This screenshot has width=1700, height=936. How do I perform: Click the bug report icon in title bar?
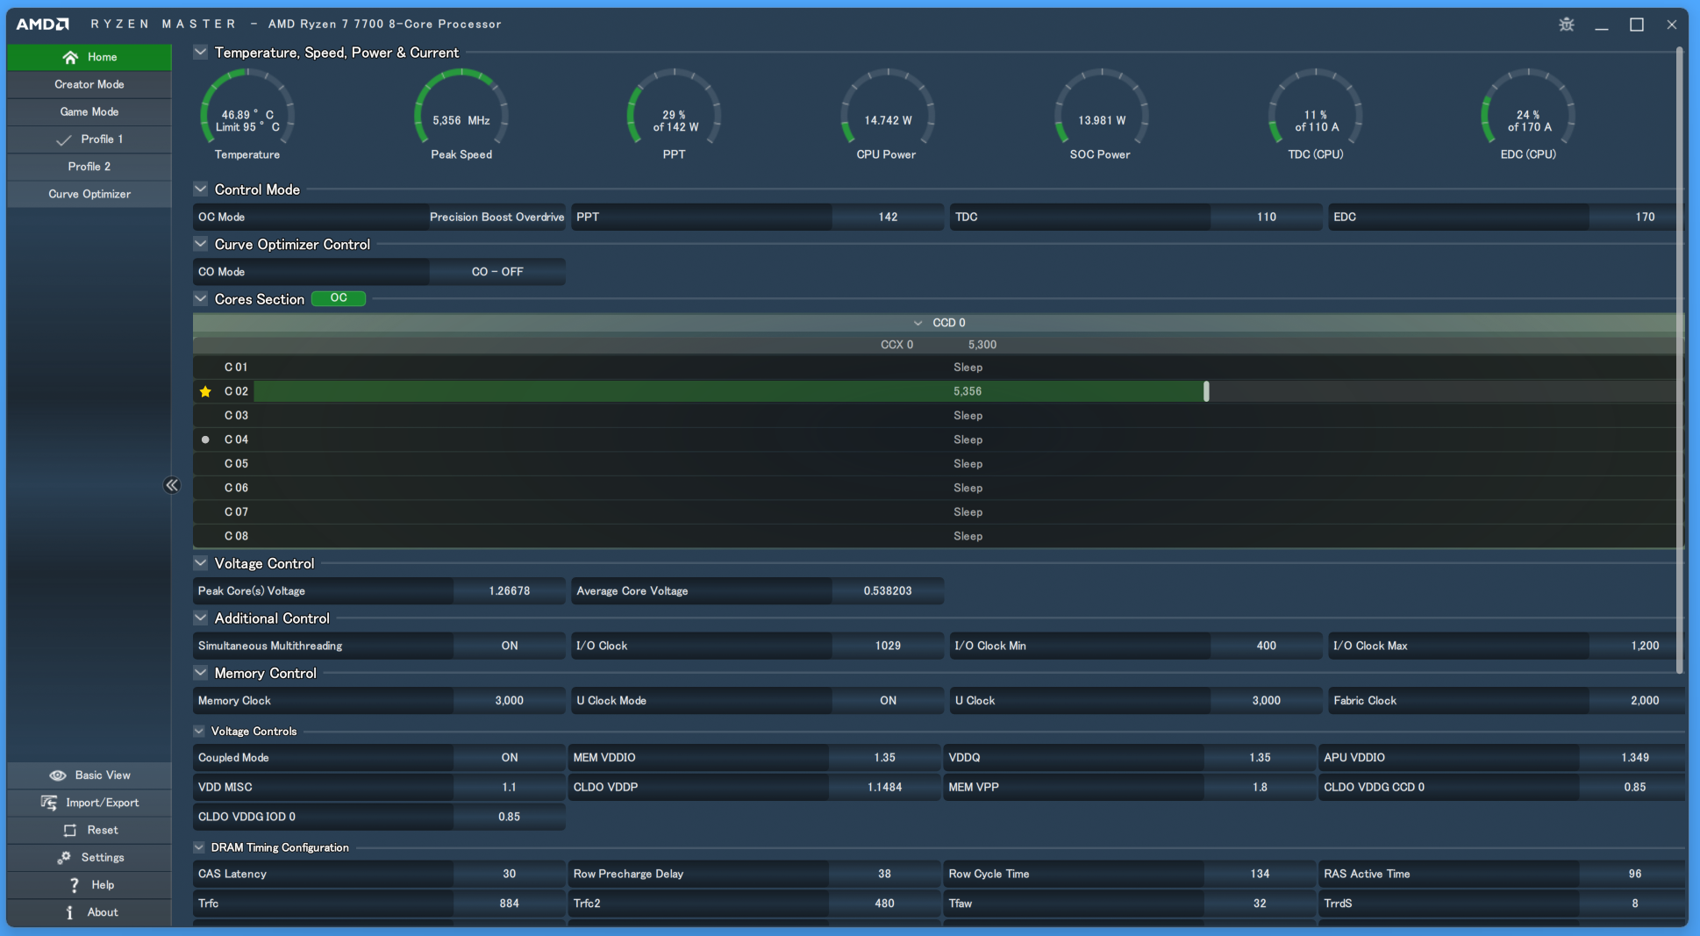tap(1567, 25)
